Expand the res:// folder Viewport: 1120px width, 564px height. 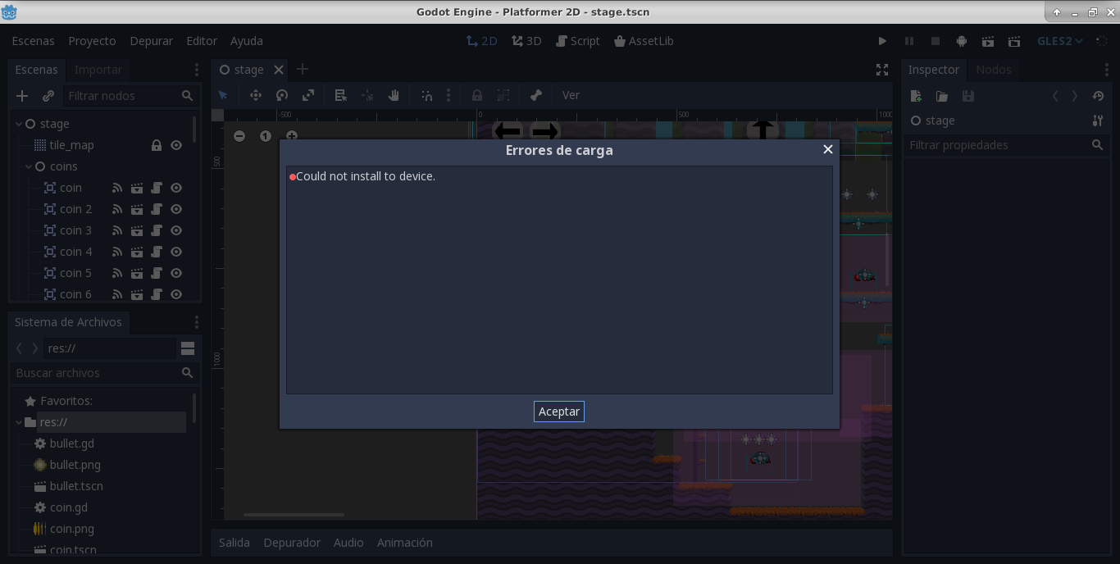pos(17,422)
